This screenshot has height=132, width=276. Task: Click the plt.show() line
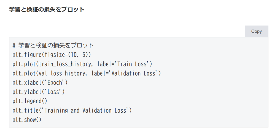(27, 120)
